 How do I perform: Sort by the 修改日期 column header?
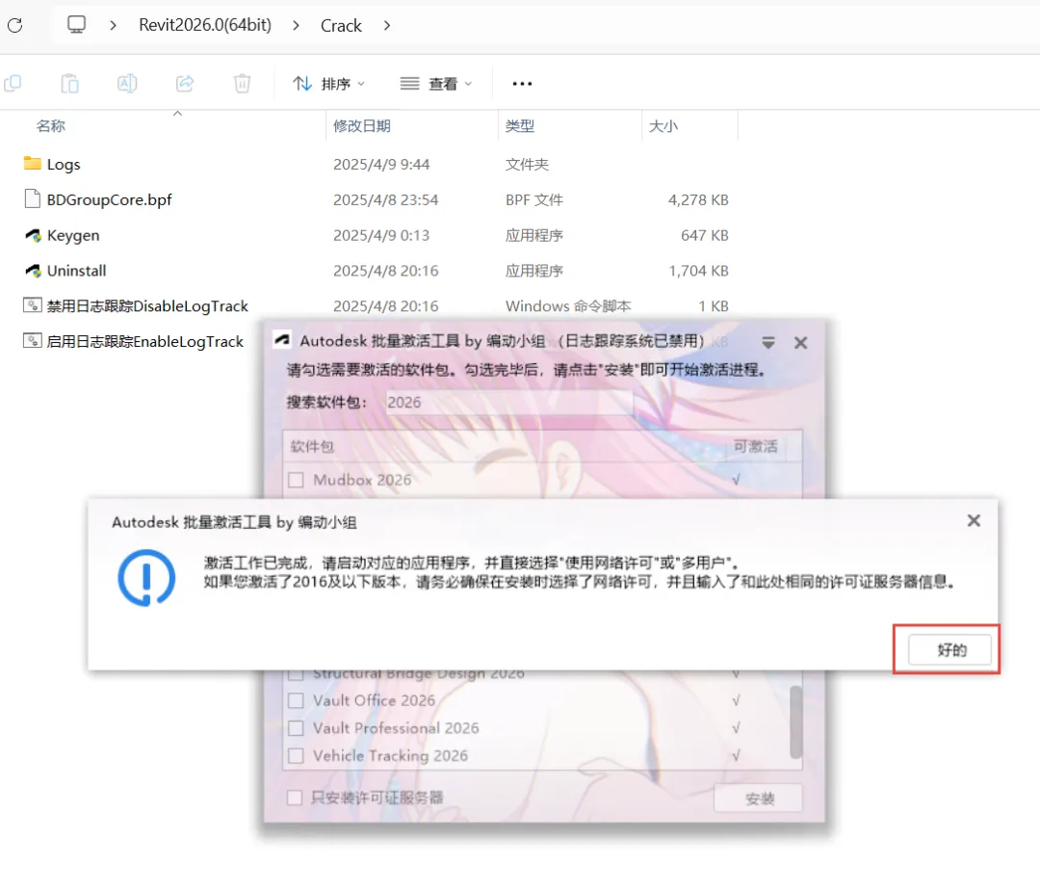[361, 126]
